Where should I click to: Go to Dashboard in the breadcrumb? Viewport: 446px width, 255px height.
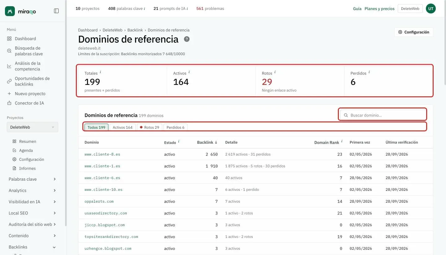(88, 30)
